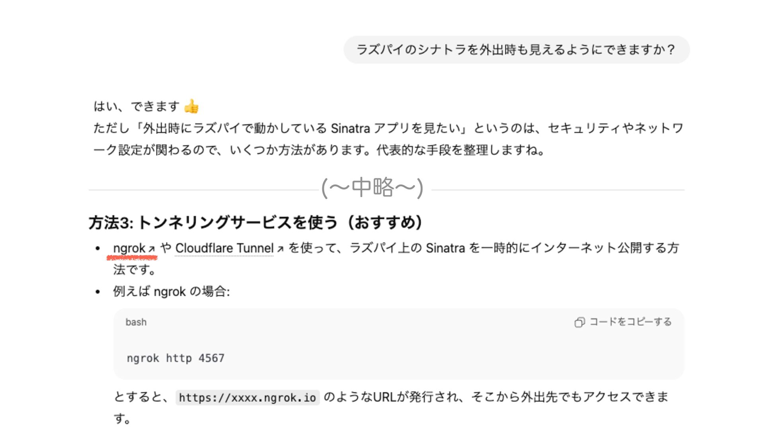Click the thumbs up emoji
This screenshot has width=764, height=430.
(x=191, y=106)
